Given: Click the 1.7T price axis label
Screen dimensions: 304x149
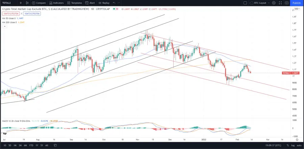Looking at the screenshot, I should pos(295,30).
